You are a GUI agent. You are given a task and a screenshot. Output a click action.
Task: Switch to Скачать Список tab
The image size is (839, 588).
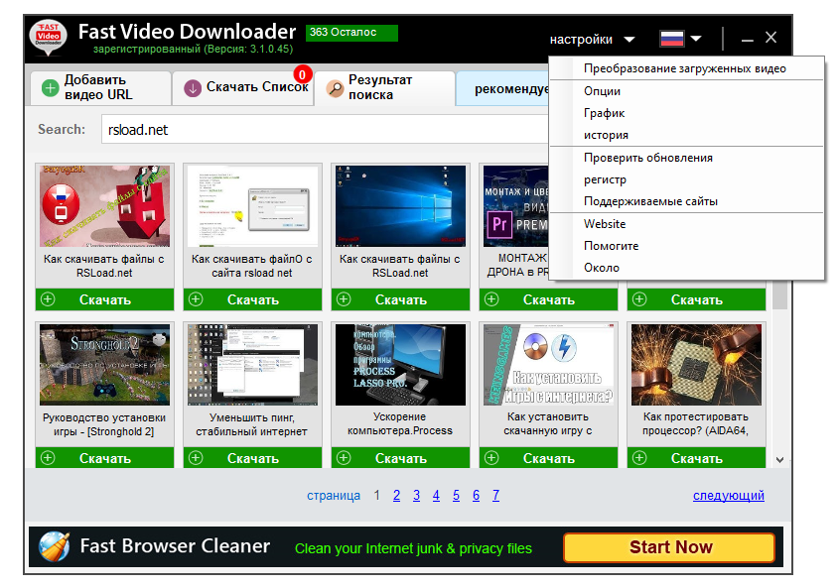[243, 87]
